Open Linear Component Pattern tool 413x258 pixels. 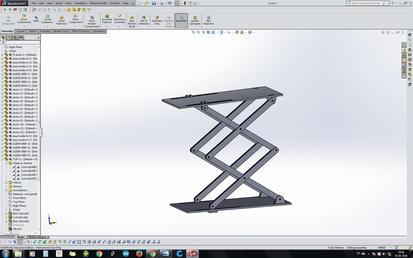tap(47, 19)
